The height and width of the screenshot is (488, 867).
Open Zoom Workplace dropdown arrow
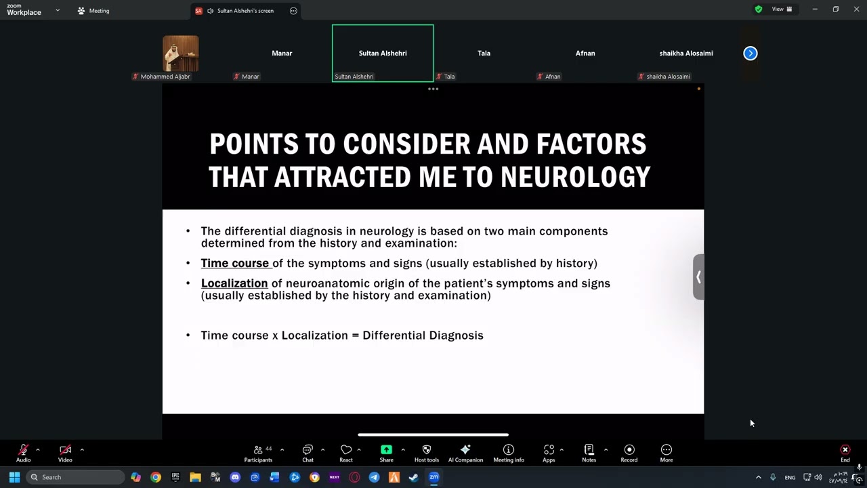tap(58, 10)
